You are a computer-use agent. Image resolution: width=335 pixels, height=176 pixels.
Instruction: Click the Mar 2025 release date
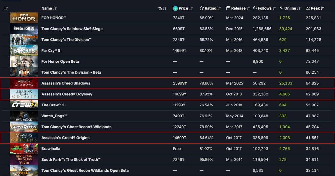tap(234, 83)
